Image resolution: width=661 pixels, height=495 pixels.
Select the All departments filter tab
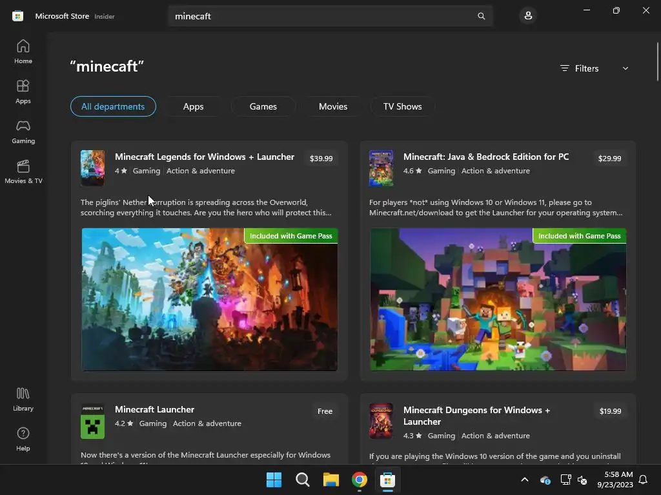(113, 106)
